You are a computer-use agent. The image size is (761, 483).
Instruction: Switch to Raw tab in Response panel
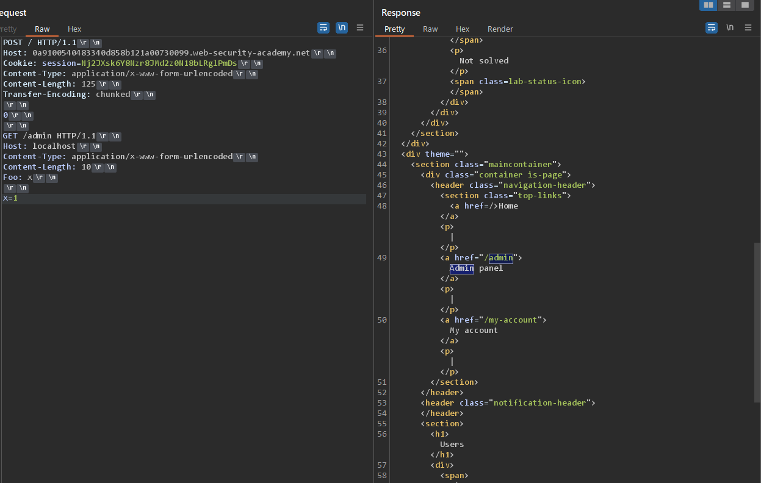coord(430,29)
